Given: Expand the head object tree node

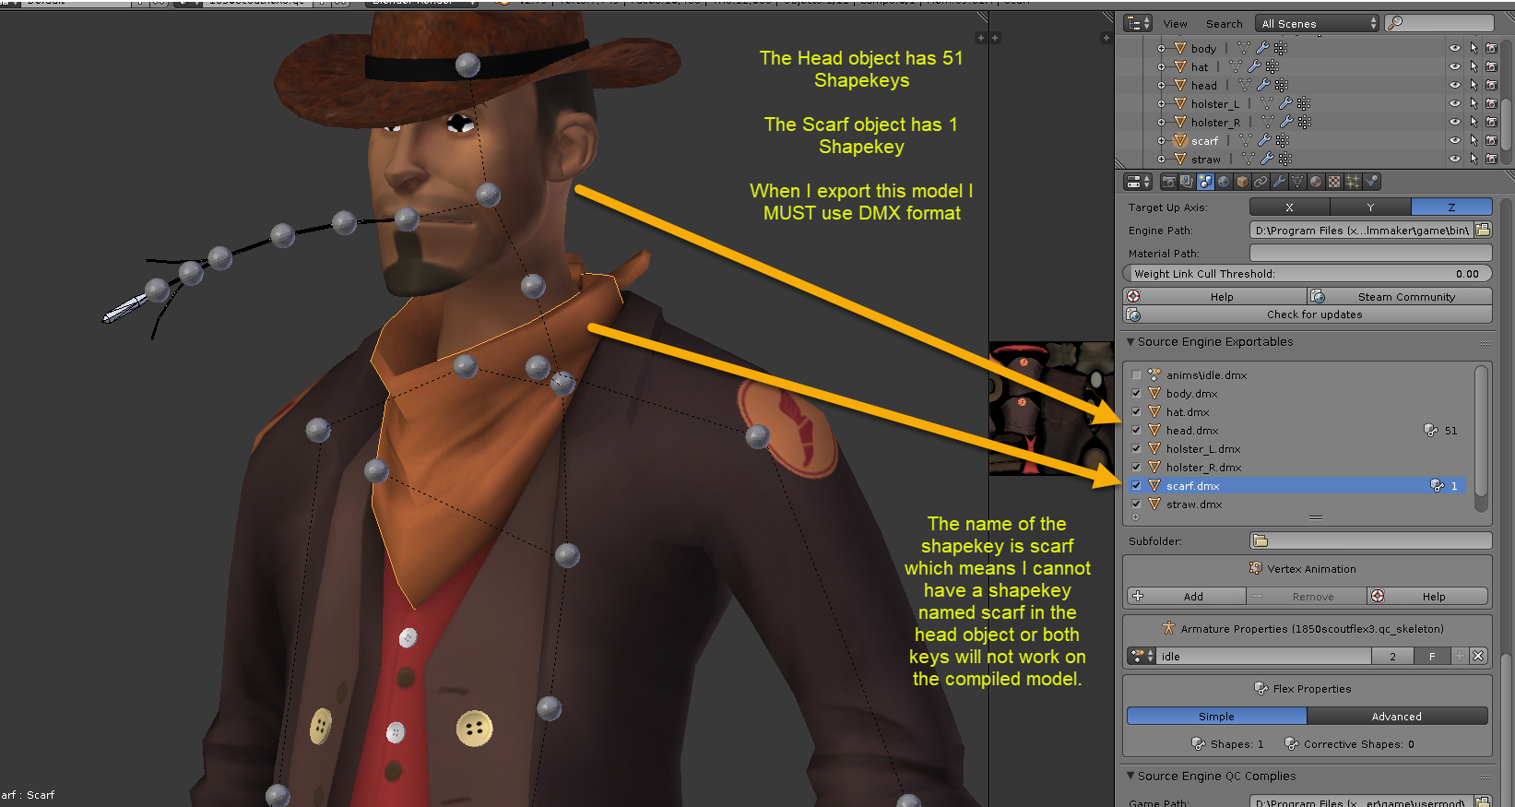Looking at the screenshot, I should click(x=1162, y=85).
